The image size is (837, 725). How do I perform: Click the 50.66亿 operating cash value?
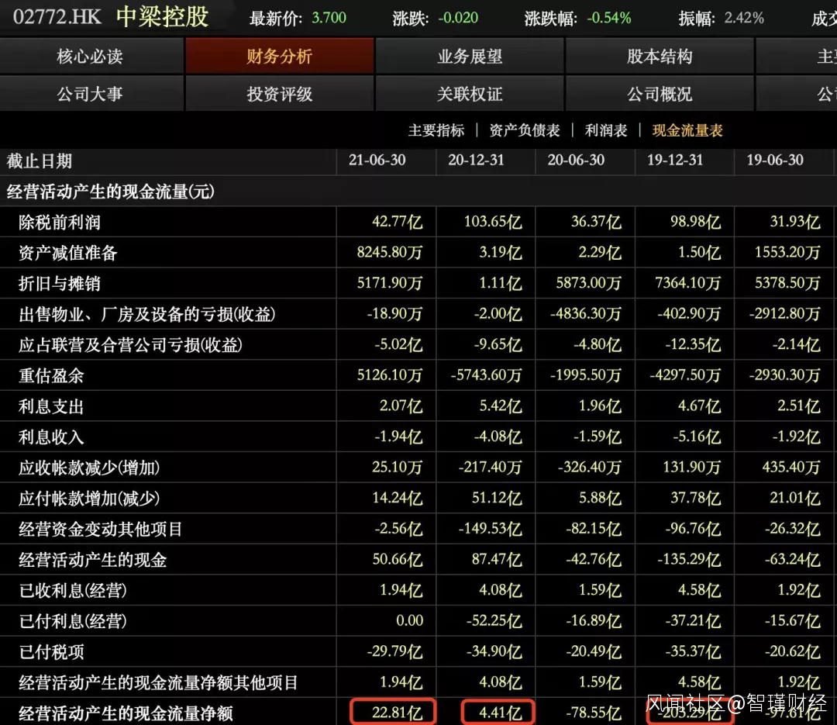[x=397, y=559]
